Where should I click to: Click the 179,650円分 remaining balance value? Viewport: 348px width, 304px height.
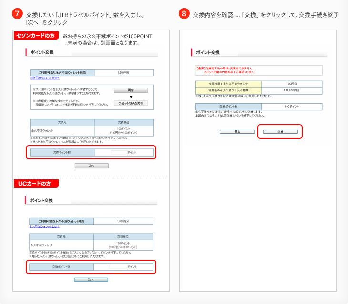click(x=292, y=90)
